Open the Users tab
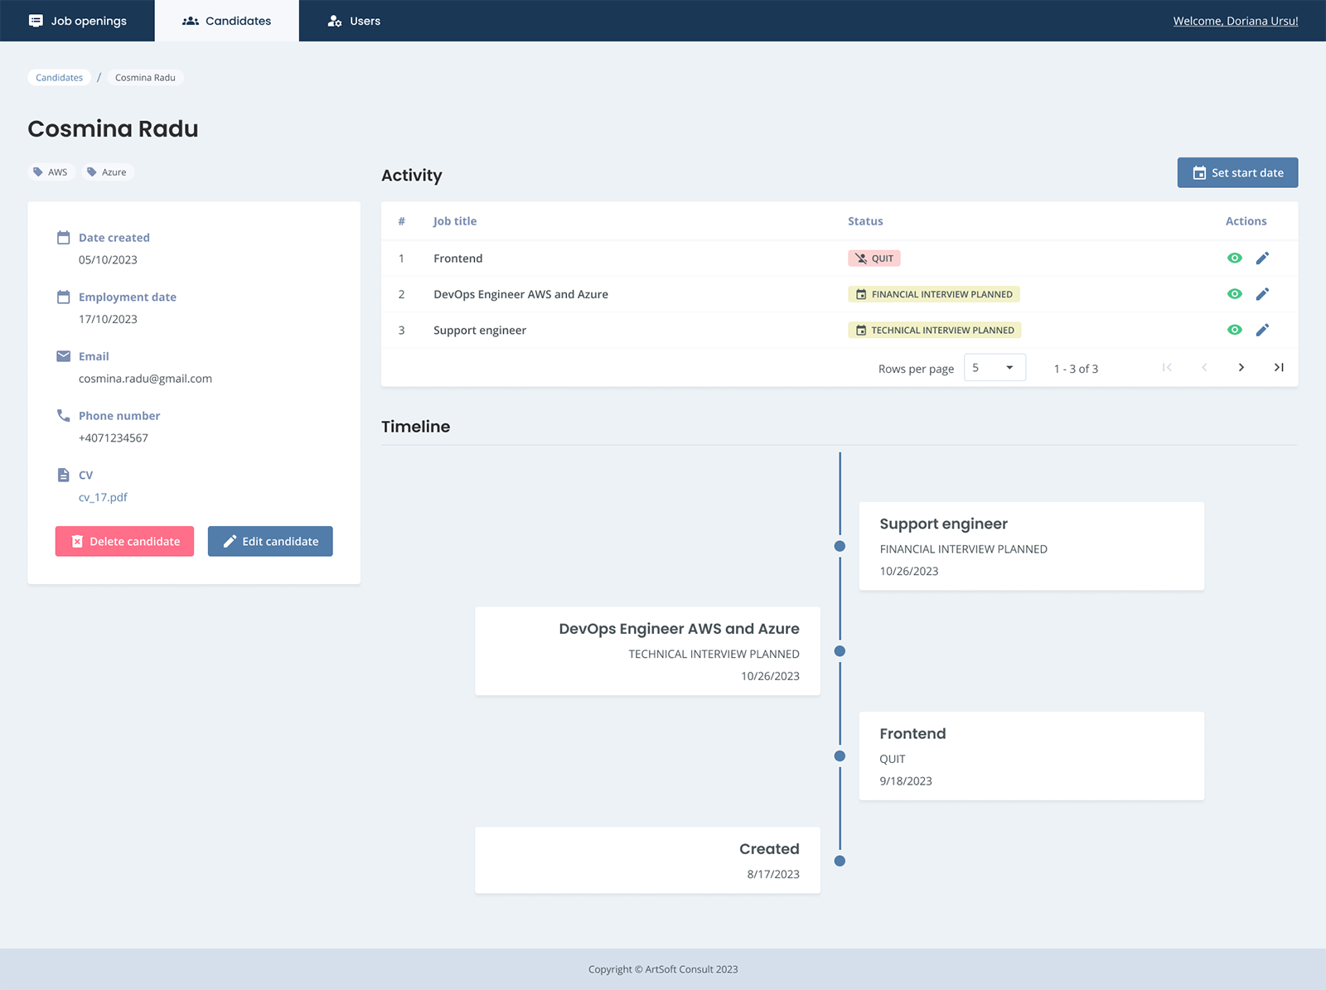Viewport: 1326px width, 990px height. point(354,21)
